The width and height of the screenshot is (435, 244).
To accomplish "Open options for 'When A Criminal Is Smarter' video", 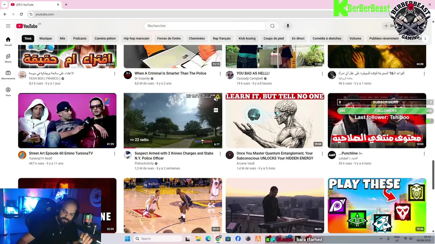I will click(220, 74).
